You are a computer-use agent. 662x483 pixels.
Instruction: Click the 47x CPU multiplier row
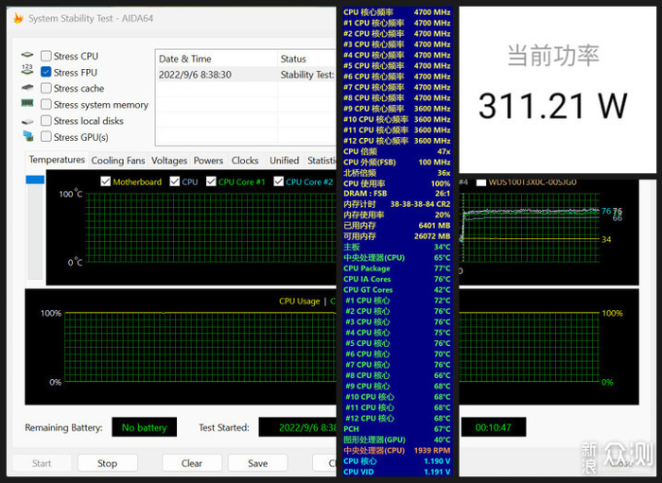pyautogui.click(x=396, y=151)
